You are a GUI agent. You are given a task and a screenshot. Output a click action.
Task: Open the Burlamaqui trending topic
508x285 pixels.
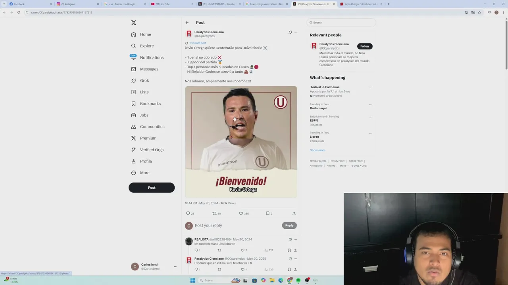[x=318, y=108]
